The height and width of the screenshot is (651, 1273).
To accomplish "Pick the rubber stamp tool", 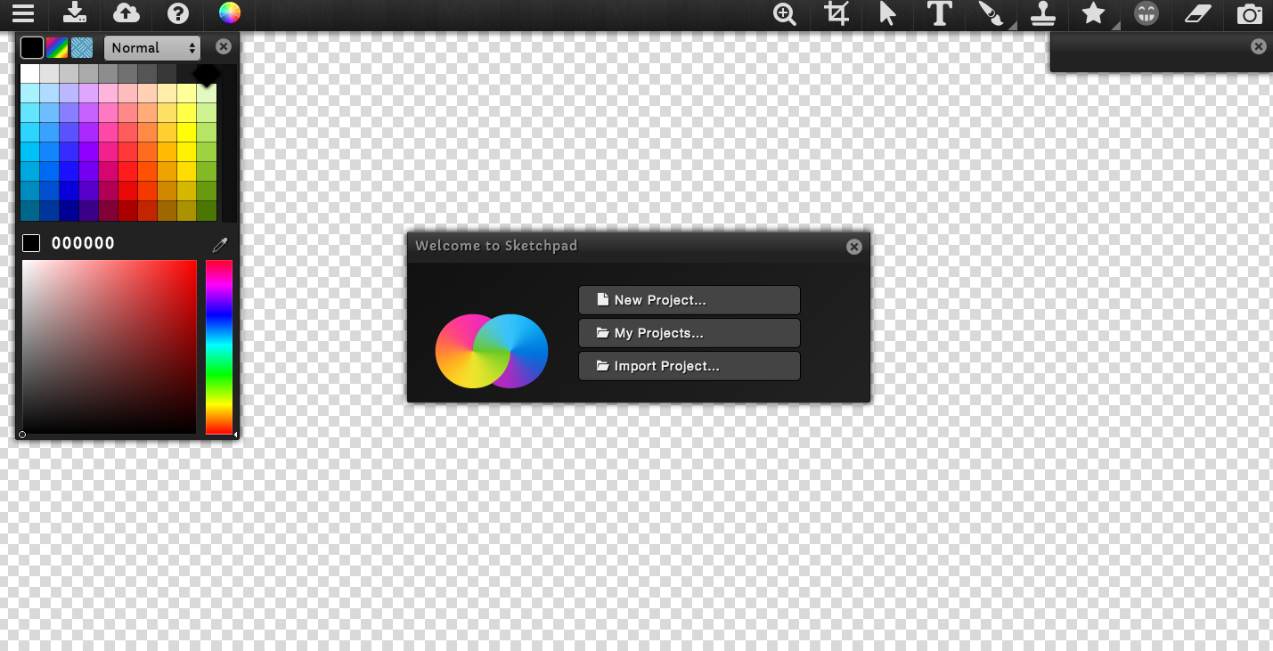I will pos(1042,14).
